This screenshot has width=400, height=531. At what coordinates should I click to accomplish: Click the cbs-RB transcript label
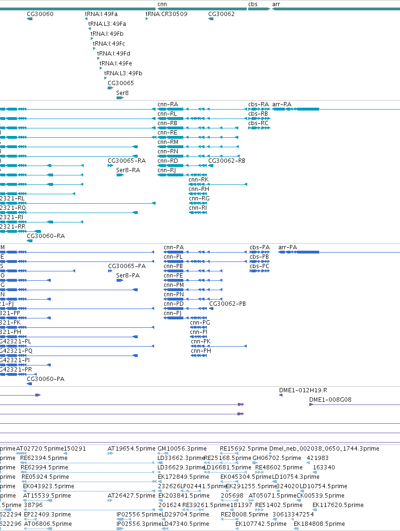[258, 114]
